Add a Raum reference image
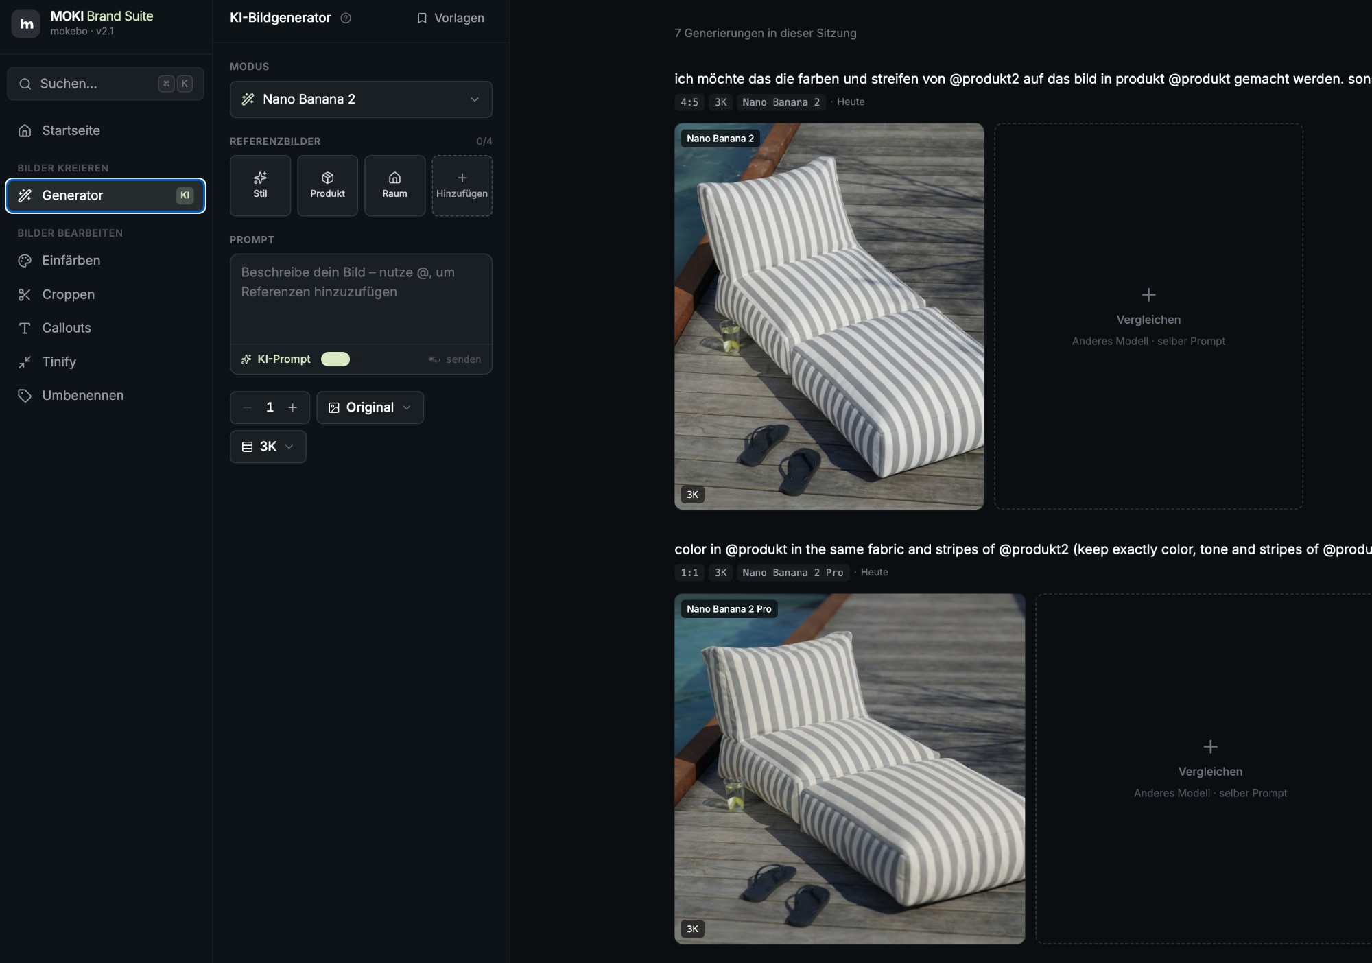Screen dimensions: 1372x963 tap(394, 185)
